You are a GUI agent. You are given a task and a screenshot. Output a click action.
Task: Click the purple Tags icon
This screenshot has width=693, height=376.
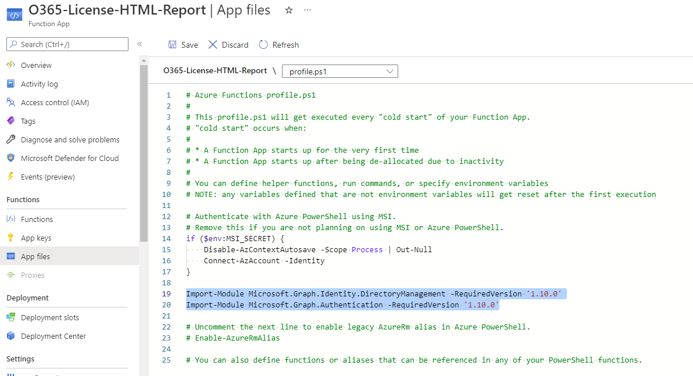[11, 121]
